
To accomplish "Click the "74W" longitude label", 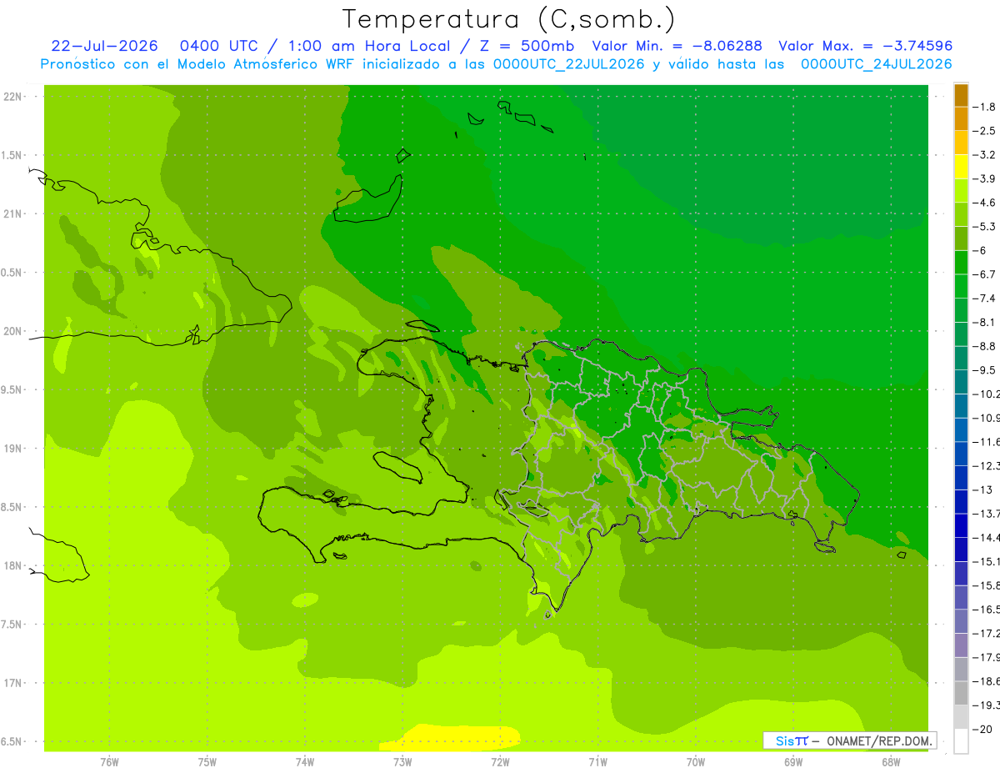I will 305,761.
